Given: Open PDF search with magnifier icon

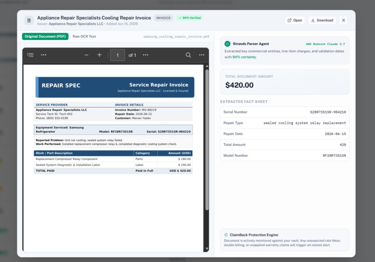Looking at the screenshot, I should (188, 55).
